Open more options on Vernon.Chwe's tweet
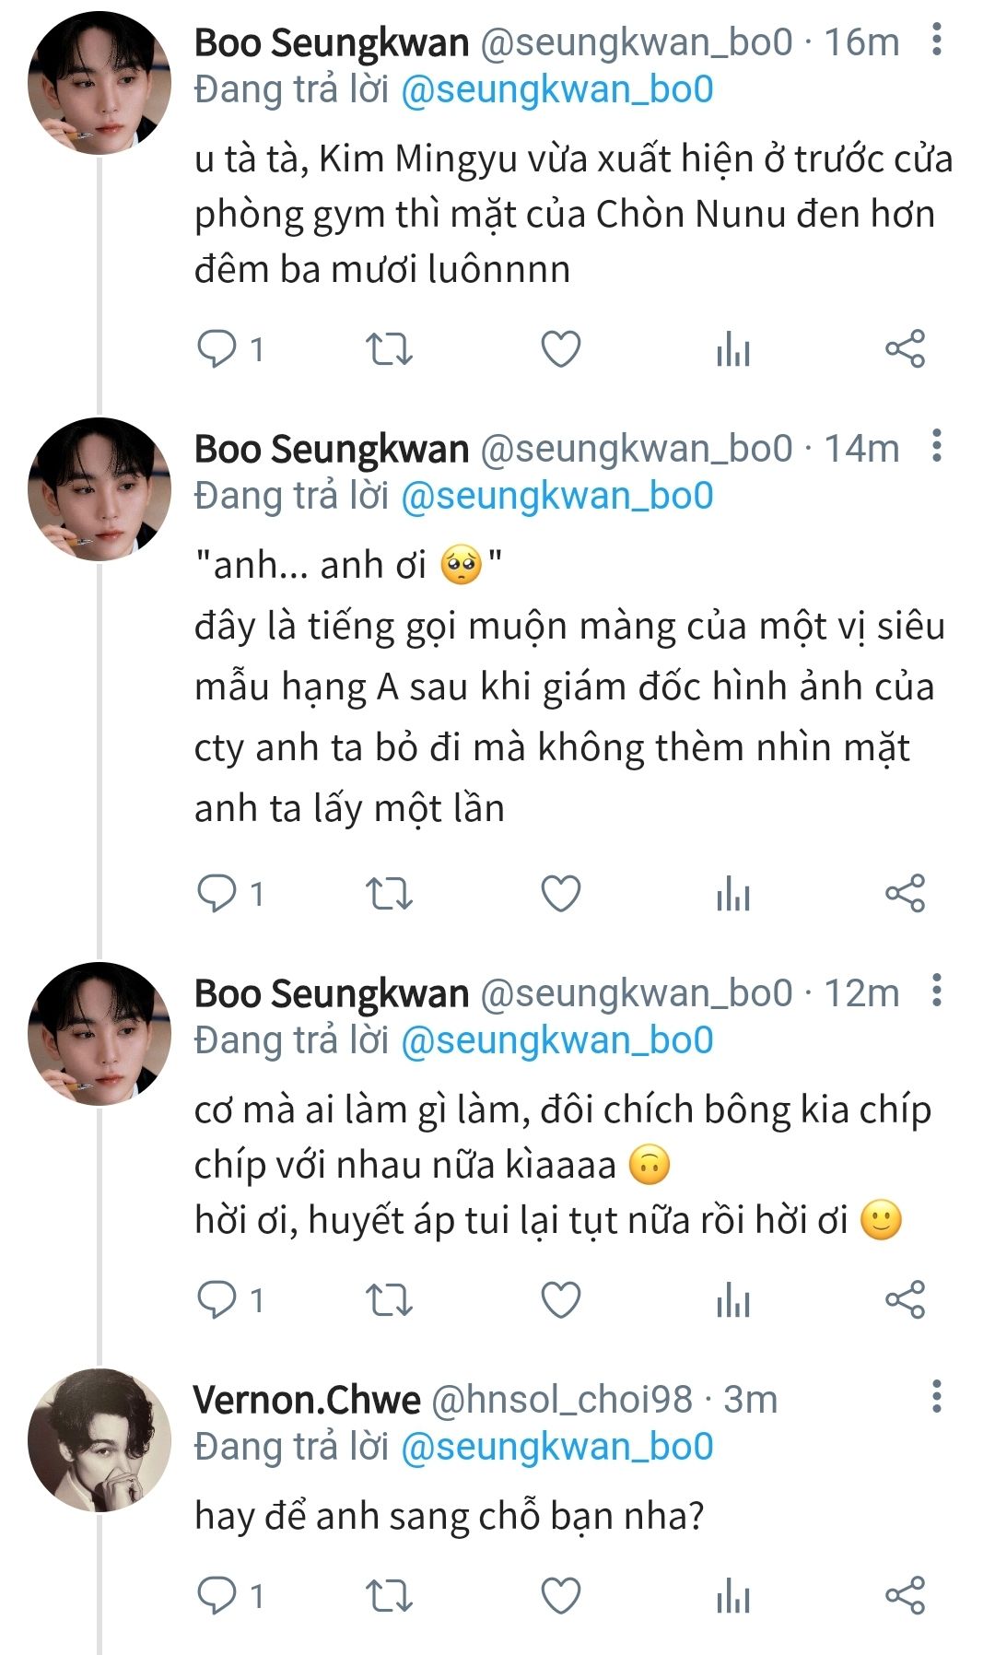 (936, 1397)
